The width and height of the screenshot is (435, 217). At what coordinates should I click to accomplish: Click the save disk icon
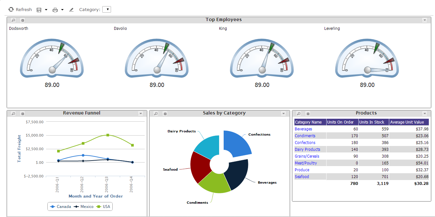(39, 10)
